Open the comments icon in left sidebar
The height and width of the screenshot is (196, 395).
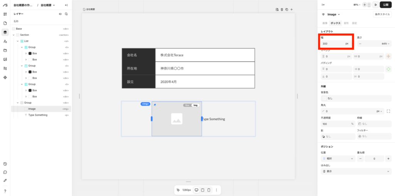(5, 172)
